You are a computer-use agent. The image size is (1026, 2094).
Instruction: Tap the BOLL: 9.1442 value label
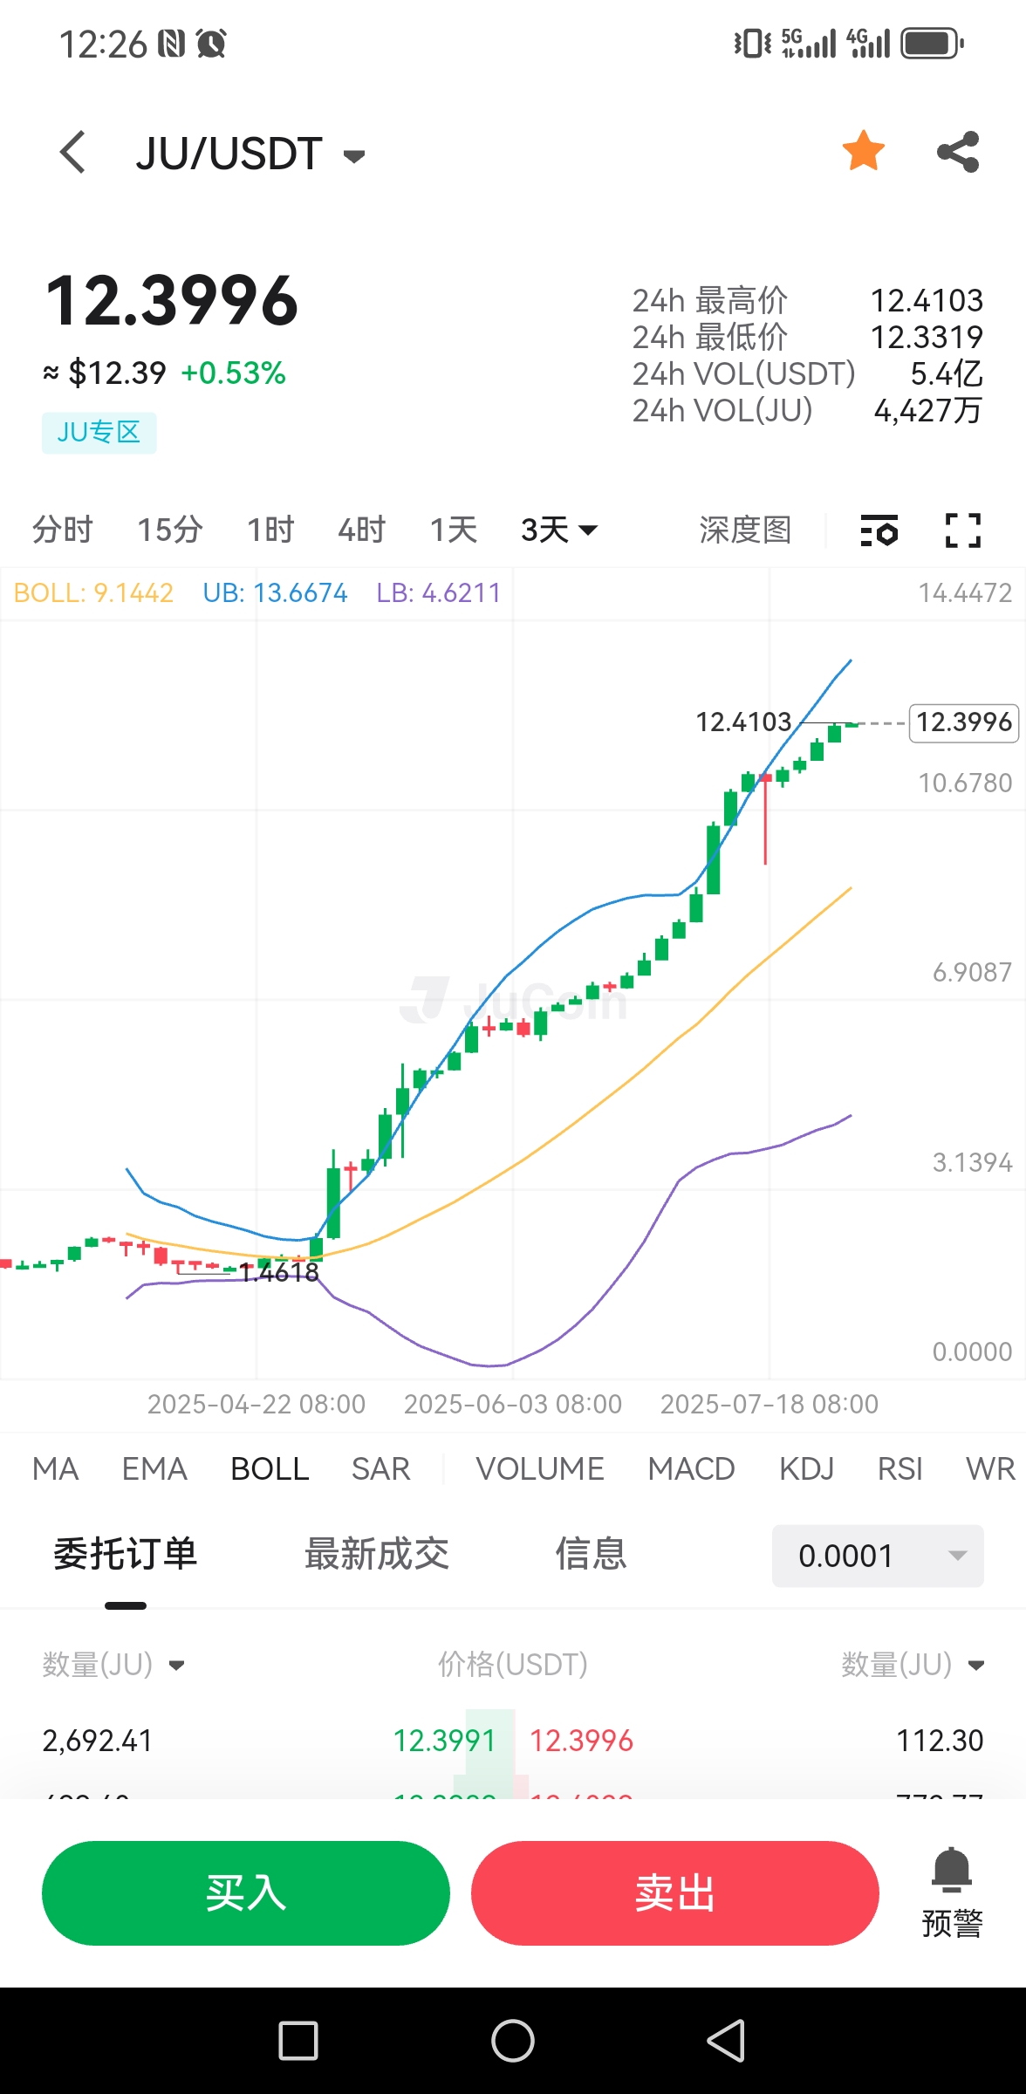click(93, 593)
